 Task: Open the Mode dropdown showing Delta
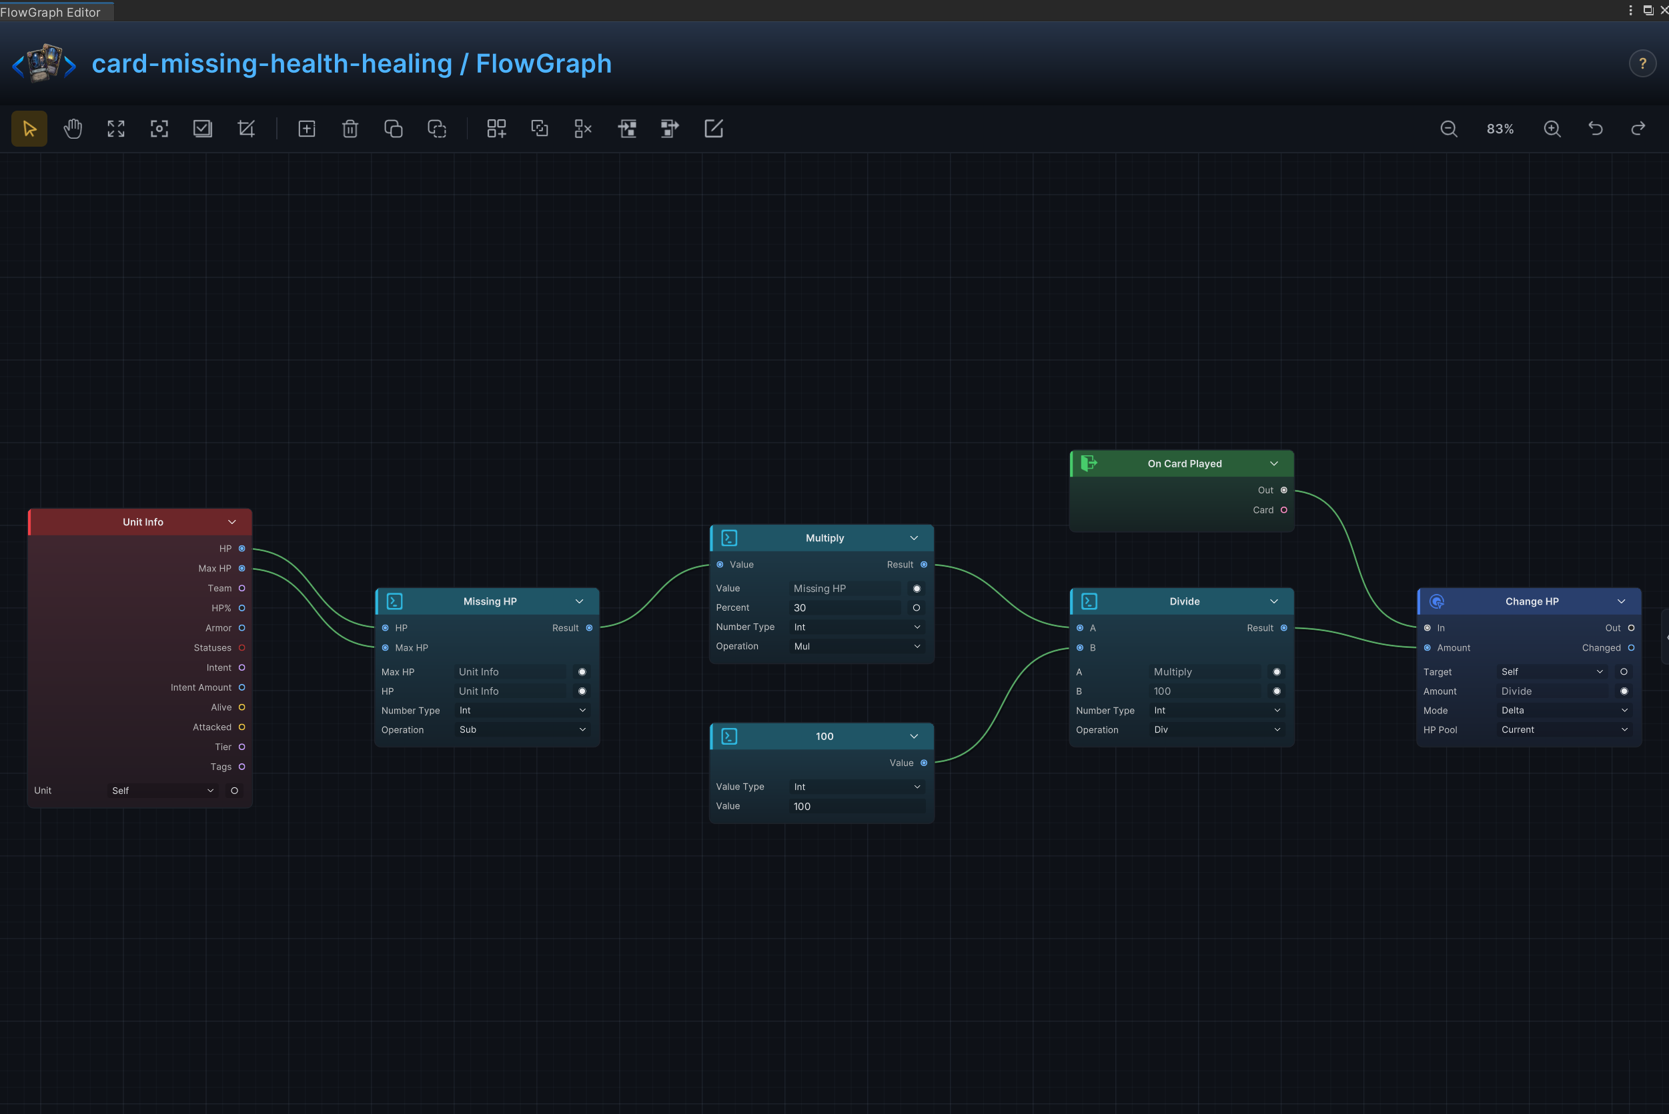(1564, 711)
